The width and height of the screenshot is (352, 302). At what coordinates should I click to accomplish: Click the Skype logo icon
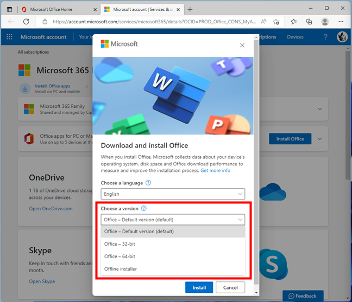[273, 264]
